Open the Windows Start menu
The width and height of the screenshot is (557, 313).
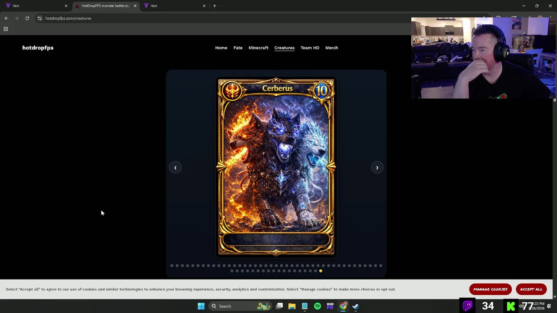tap(201, 306)
